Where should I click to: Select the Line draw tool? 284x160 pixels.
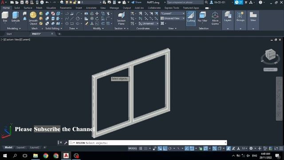pos(72,19)
